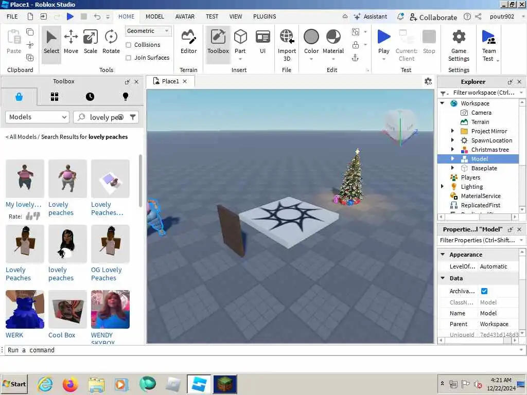The width and height of the screenshot is (527, 395).
Task: Click the Collaborate button
Action: tap(433, 17)
